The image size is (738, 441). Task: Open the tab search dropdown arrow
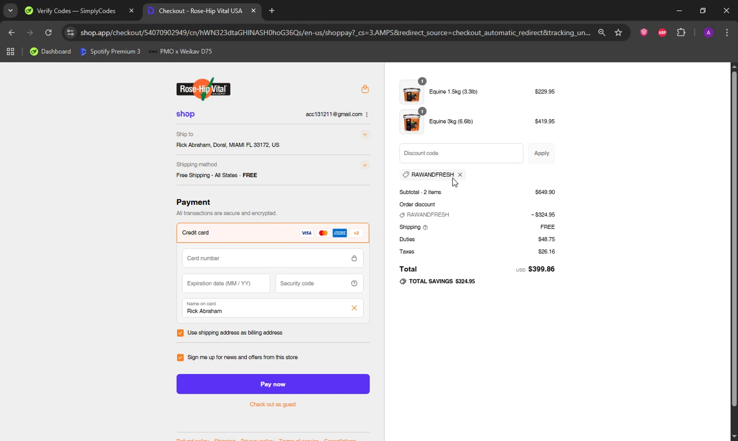(10, 10)
